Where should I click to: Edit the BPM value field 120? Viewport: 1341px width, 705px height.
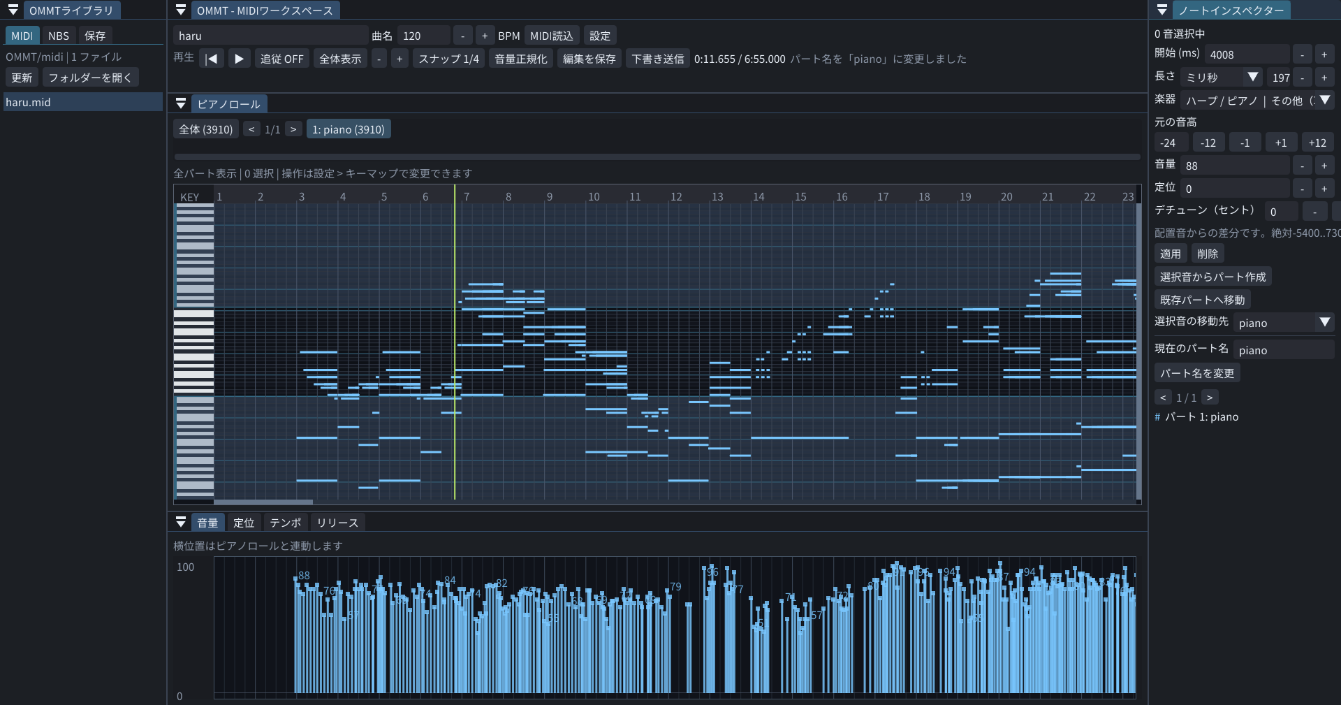pos(423,36)
